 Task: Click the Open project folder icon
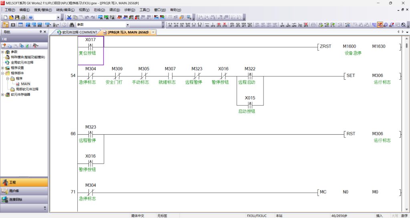11,17
